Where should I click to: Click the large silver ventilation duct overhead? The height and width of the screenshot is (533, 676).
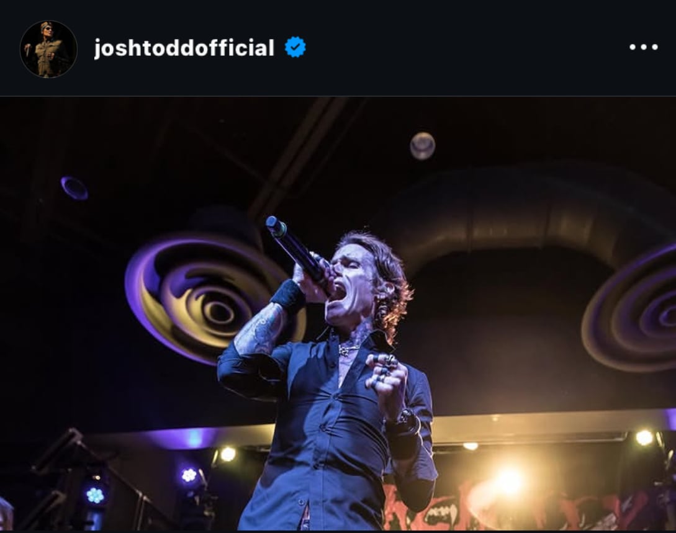(x=517, y=215)
